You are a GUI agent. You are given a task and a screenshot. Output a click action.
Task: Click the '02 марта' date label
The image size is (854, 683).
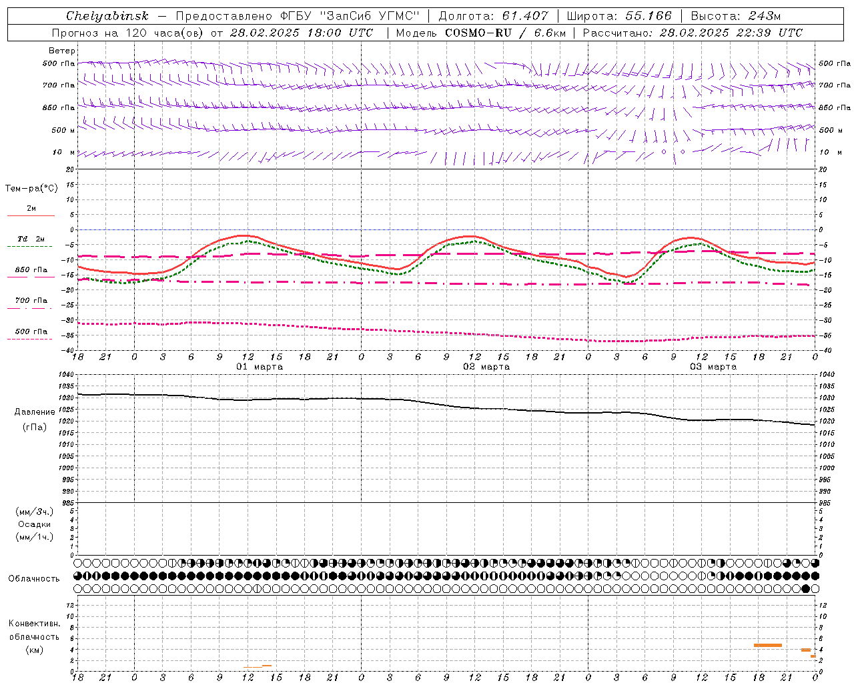click(x=487, y=367)
